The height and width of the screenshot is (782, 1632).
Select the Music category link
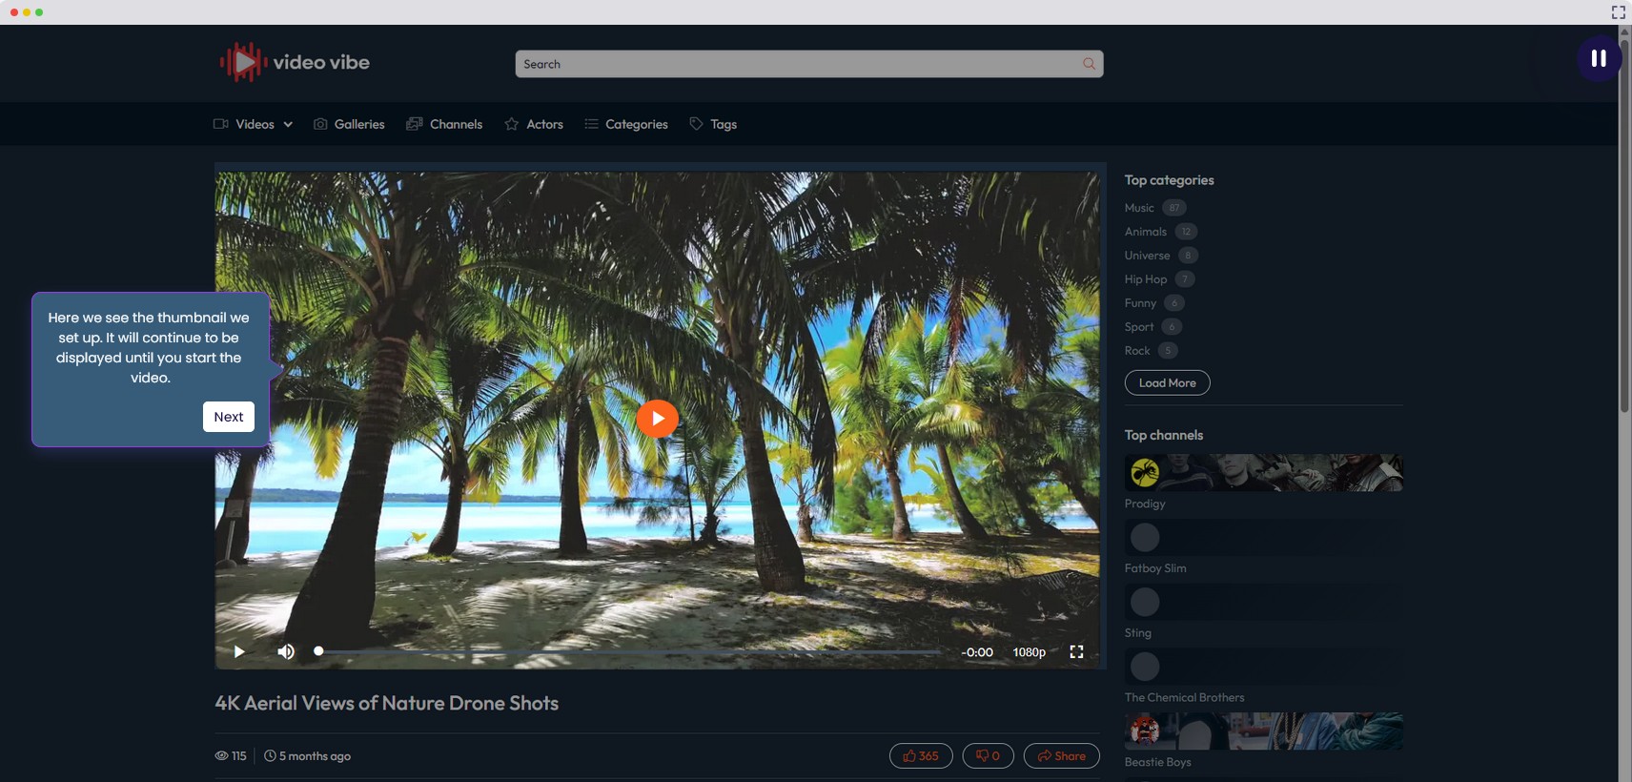coord(1139,208)
